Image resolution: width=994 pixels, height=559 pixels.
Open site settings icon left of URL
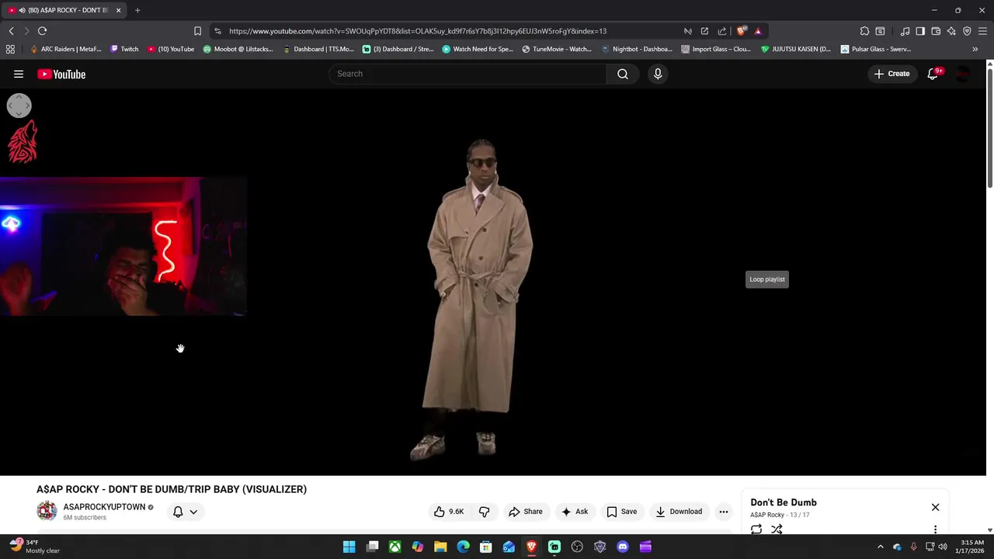tap(217, 31)
